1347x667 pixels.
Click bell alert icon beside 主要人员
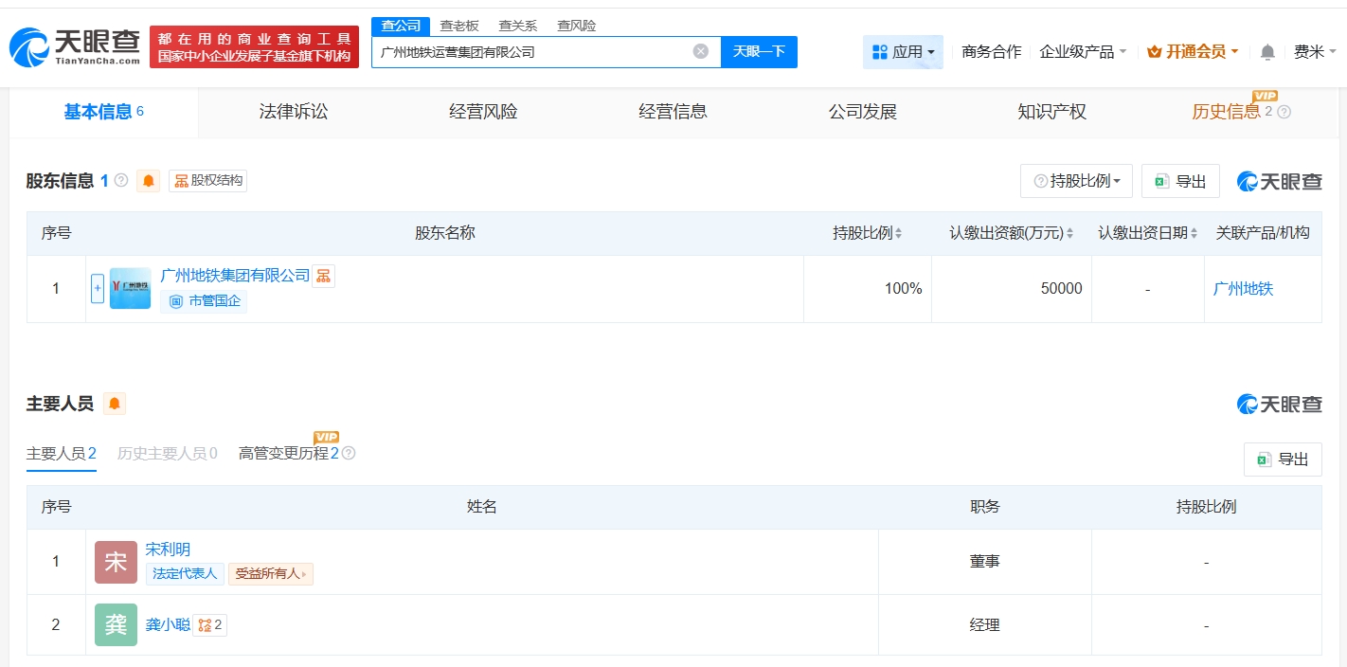[115, 405]
